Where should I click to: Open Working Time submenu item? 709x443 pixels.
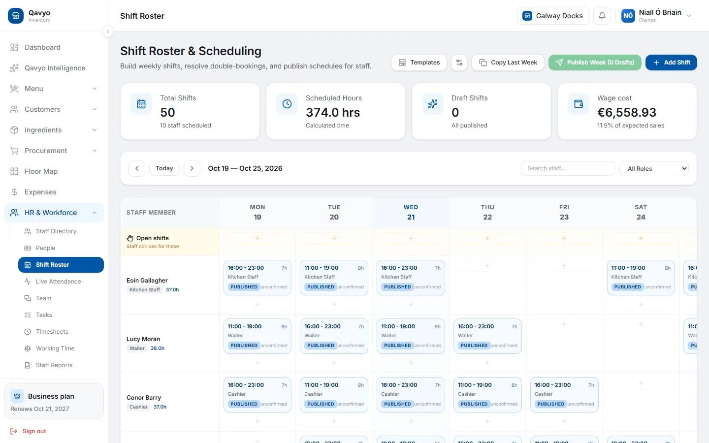(x=61, y=348)
